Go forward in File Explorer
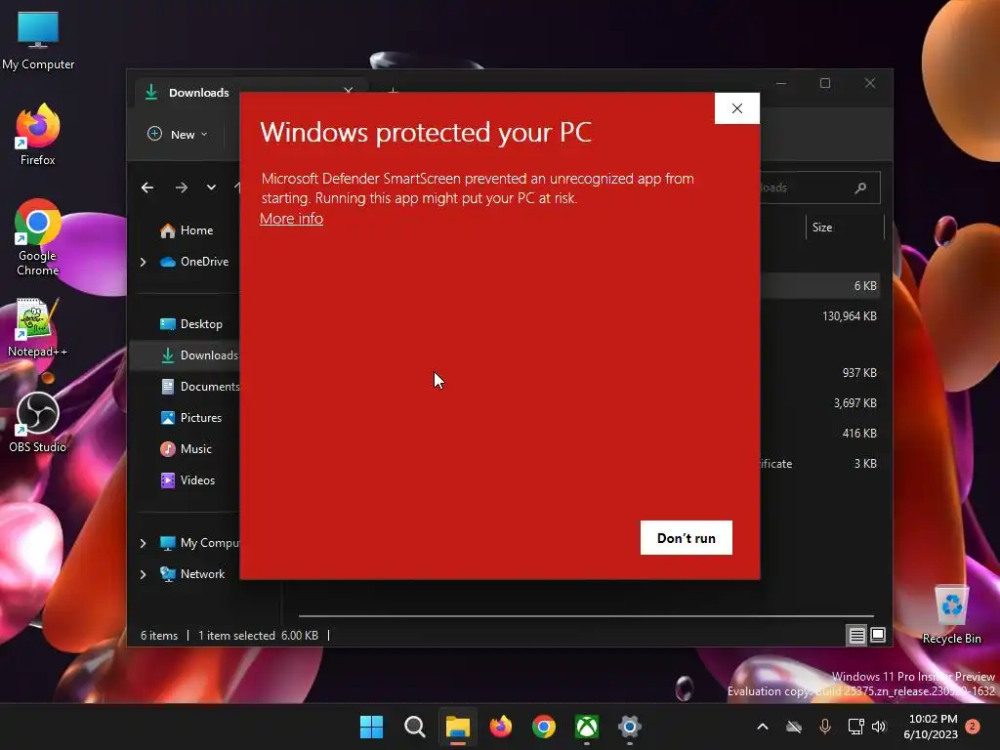 click(181, 187)
